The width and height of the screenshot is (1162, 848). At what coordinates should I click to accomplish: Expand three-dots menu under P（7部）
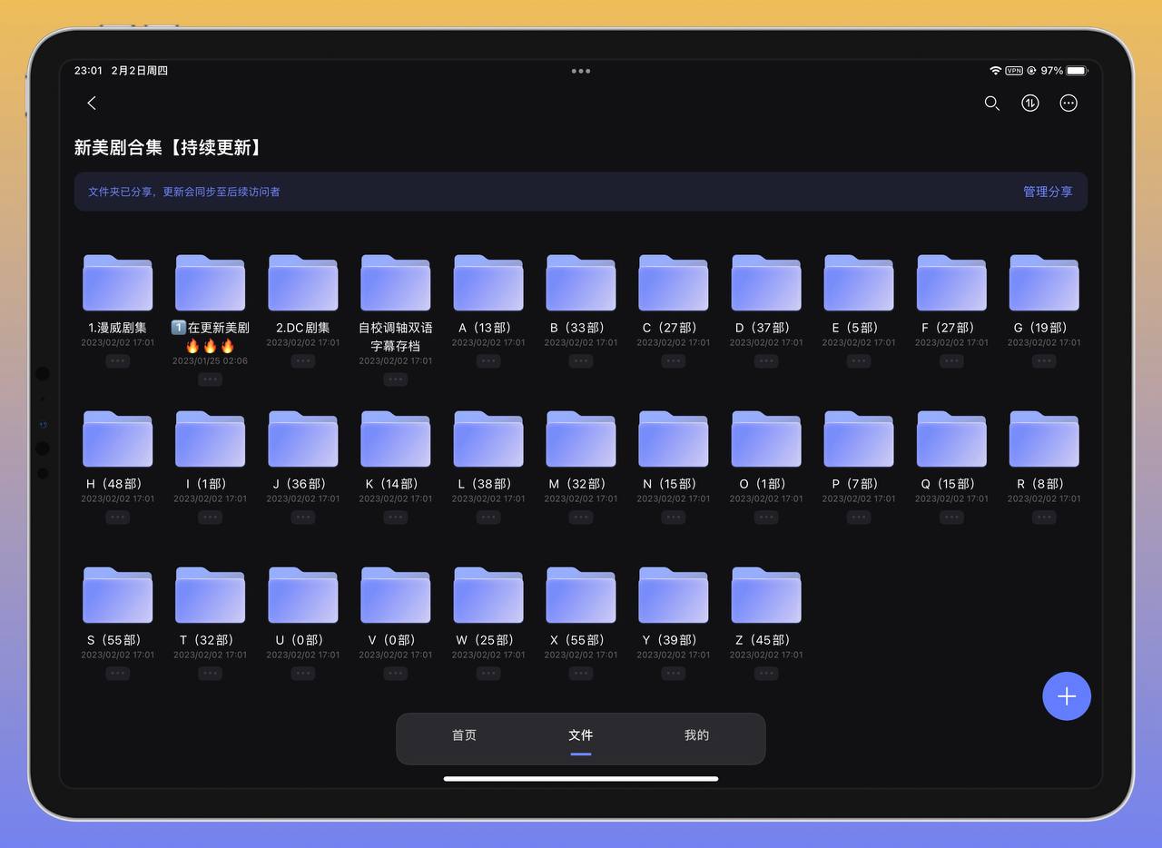pos(859,518)
